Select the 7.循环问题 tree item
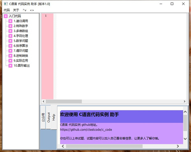 click(x=21, y=51)
